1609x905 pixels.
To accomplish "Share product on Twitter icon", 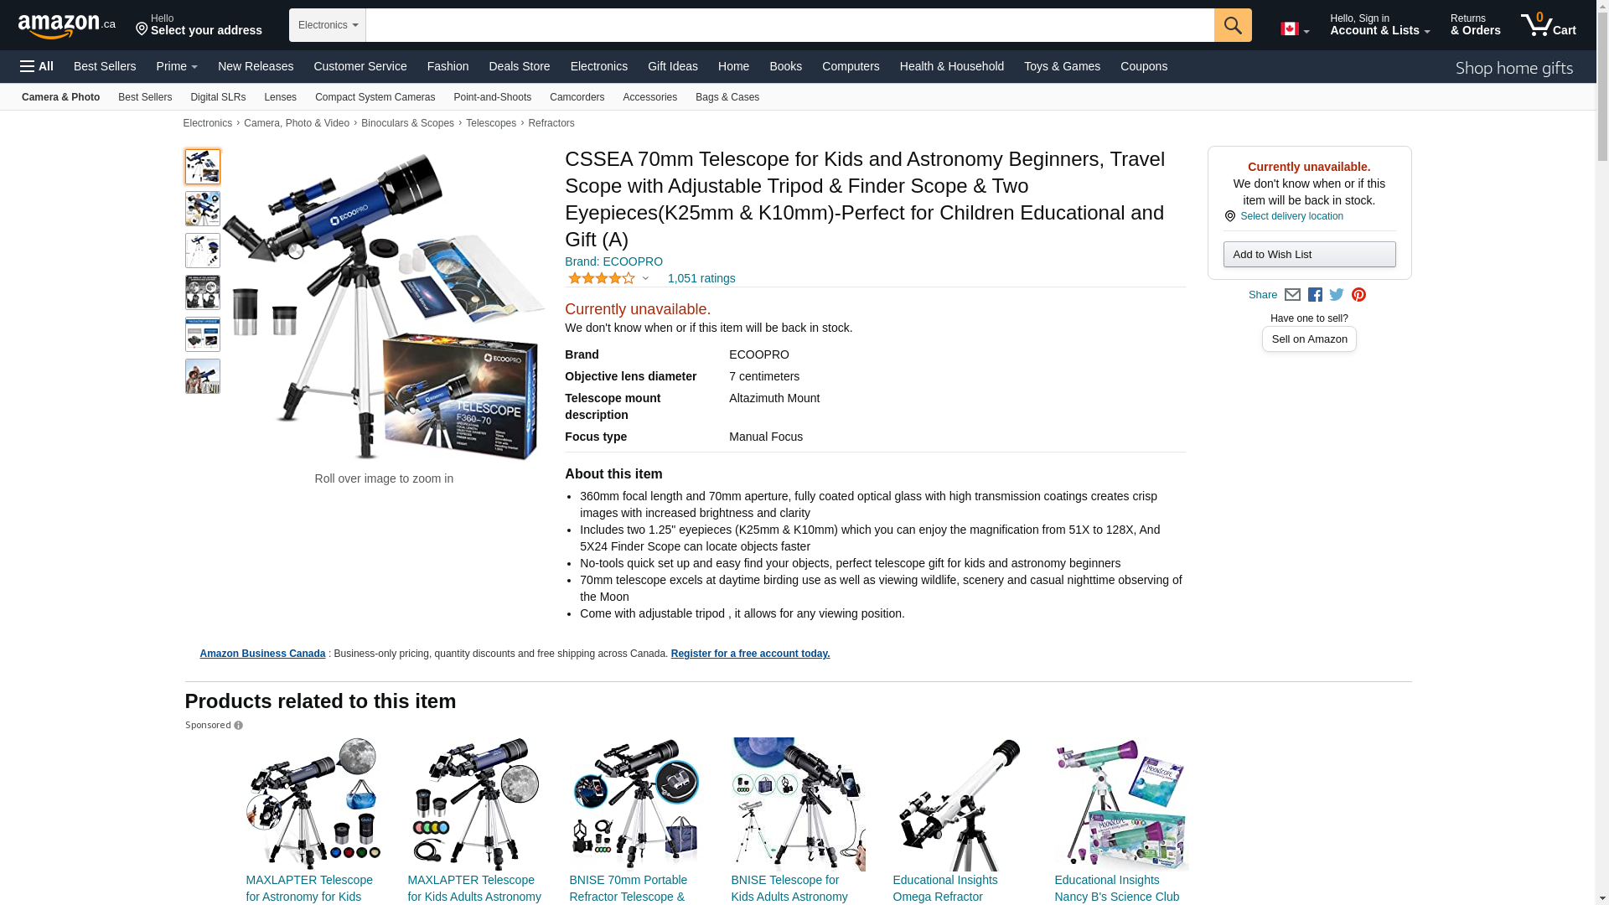I will [1337, 295].
